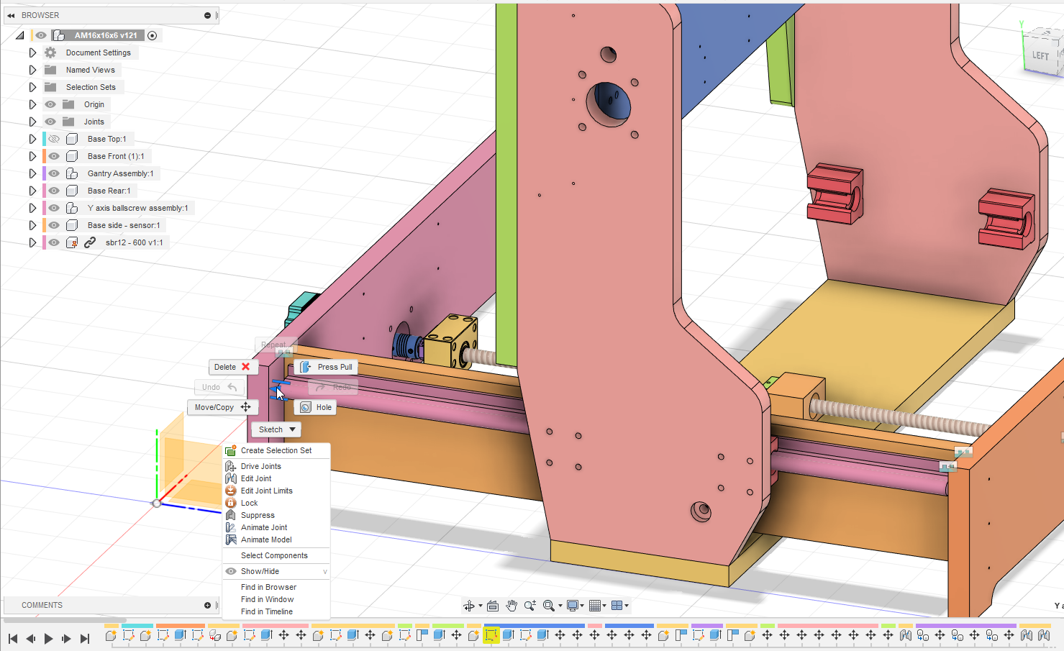Screen dimensions: 1064x651
Task: Click the Gantry Assembly component icon
Action: (72, 173)
